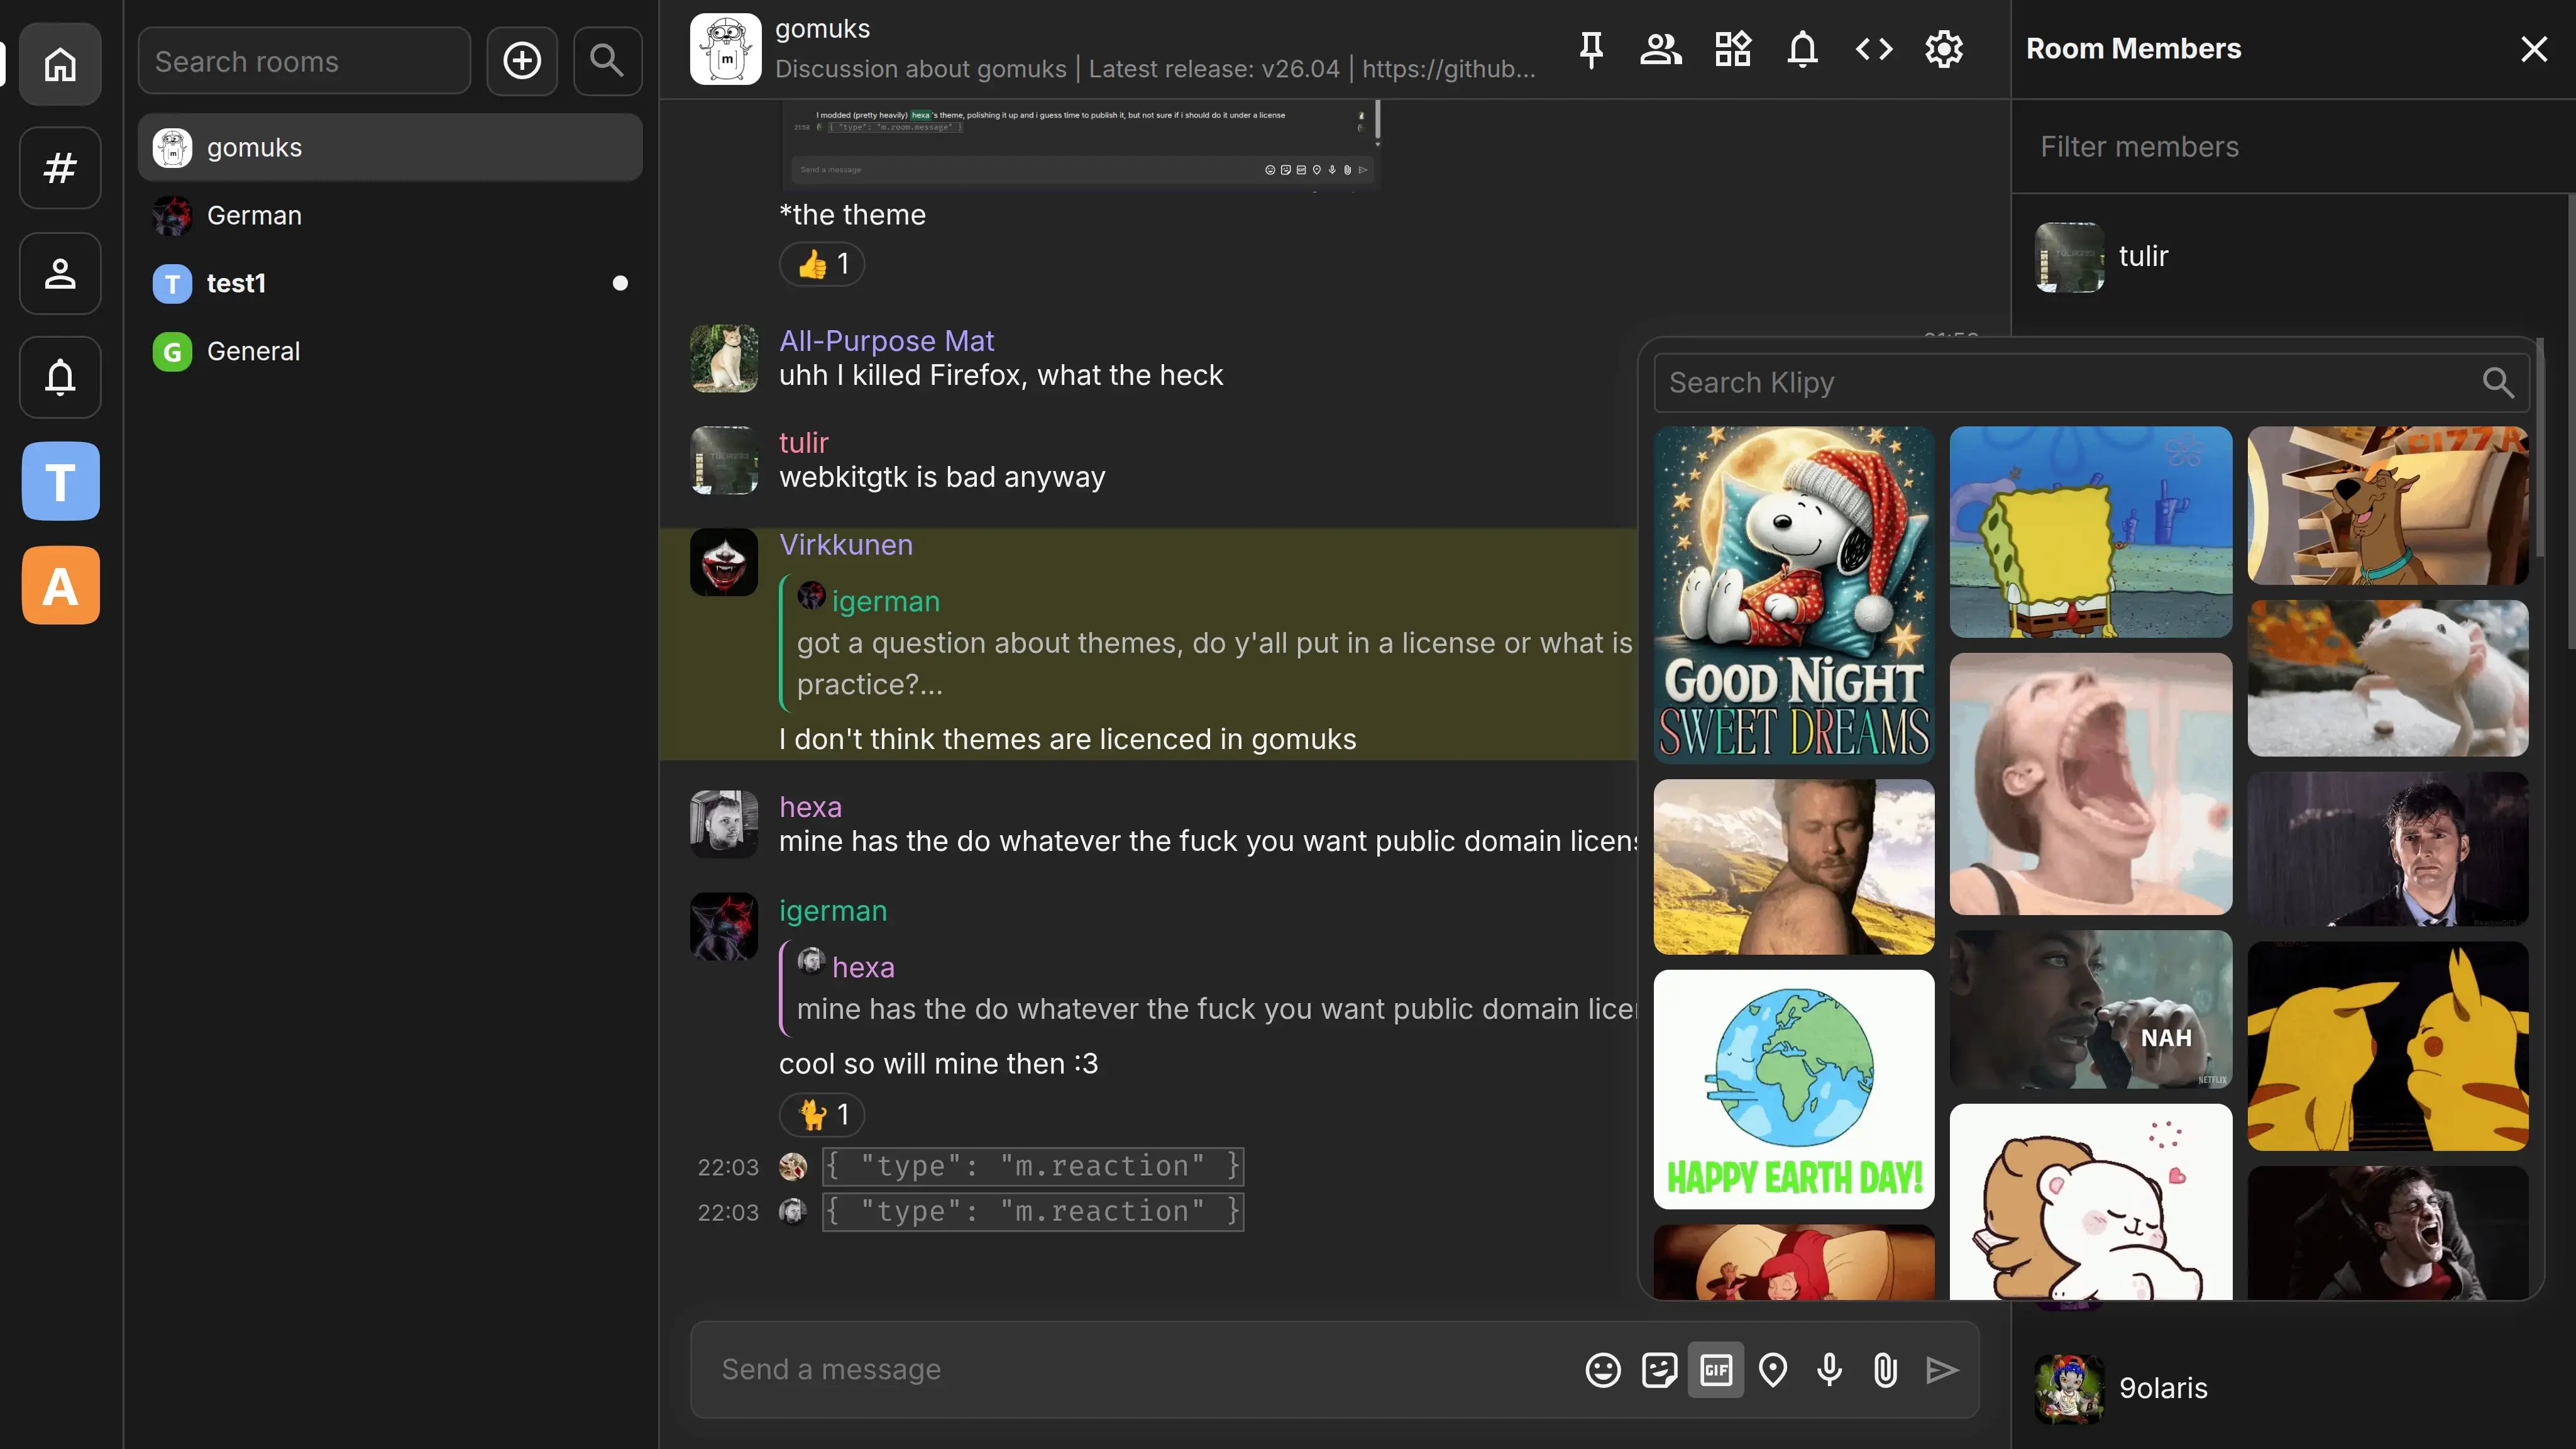Open room settings via the gear icon

tap(1944, 48)
